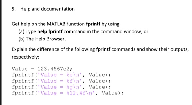This screenshot has height=105, width=192.
Task: Click bold fprintf in the "Explain" sentence
Action: (103, 49)
